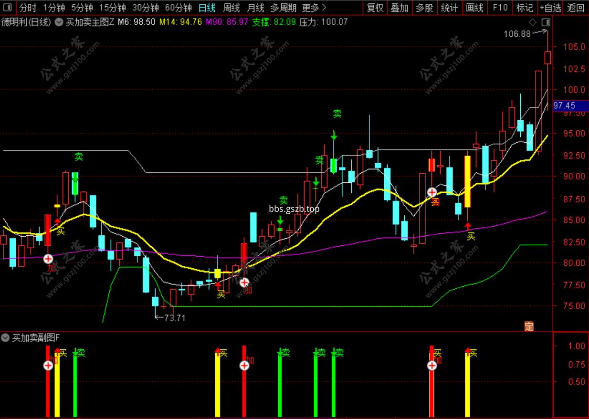Click the 支撑: 82.09 support value
589x419 pixels.
pos(274,22)
